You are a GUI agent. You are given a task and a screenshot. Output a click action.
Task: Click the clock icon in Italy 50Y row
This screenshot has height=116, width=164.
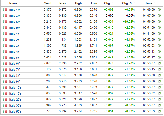pyautogui.click(x=159, y=111)
